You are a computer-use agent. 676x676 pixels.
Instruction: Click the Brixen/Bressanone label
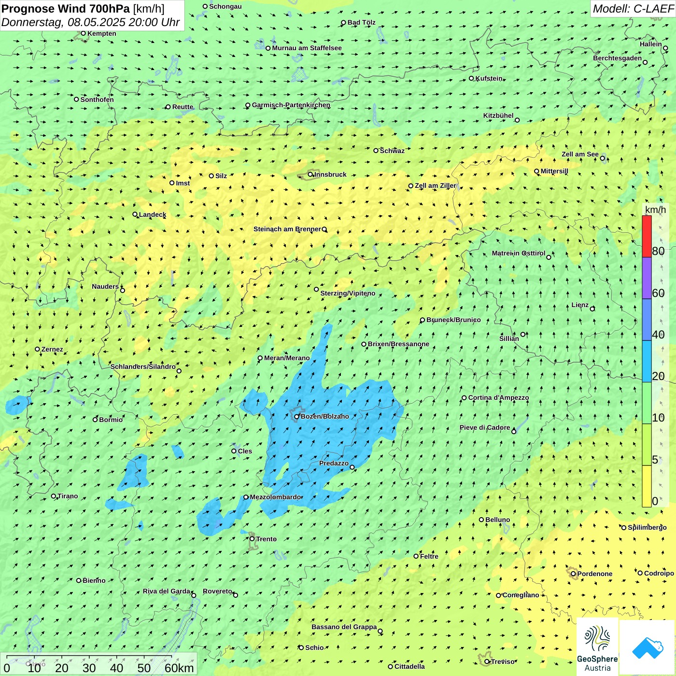(398, 344)
